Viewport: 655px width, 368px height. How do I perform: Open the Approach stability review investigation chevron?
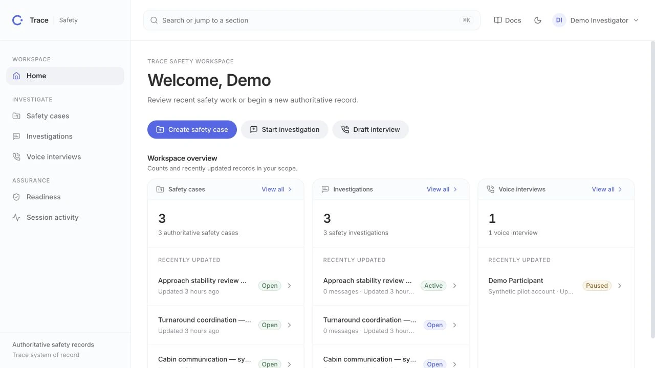[454, 286]
